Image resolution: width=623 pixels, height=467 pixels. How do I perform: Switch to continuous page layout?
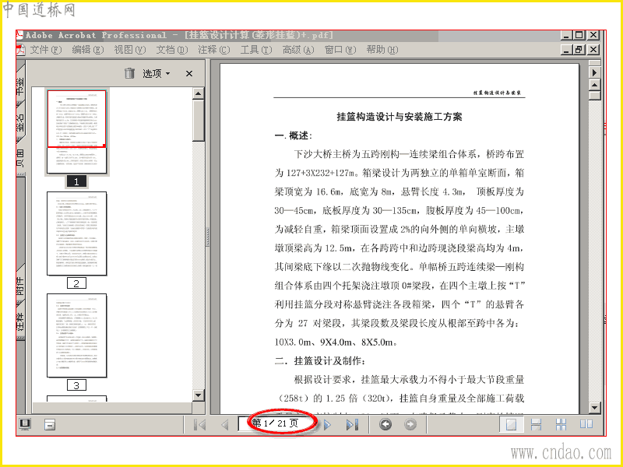point(536,424)
